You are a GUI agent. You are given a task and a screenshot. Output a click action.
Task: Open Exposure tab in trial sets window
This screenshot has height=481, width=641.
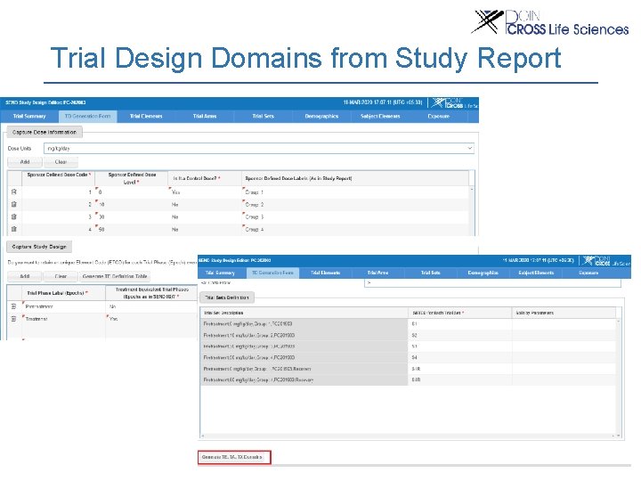point(588,273)
